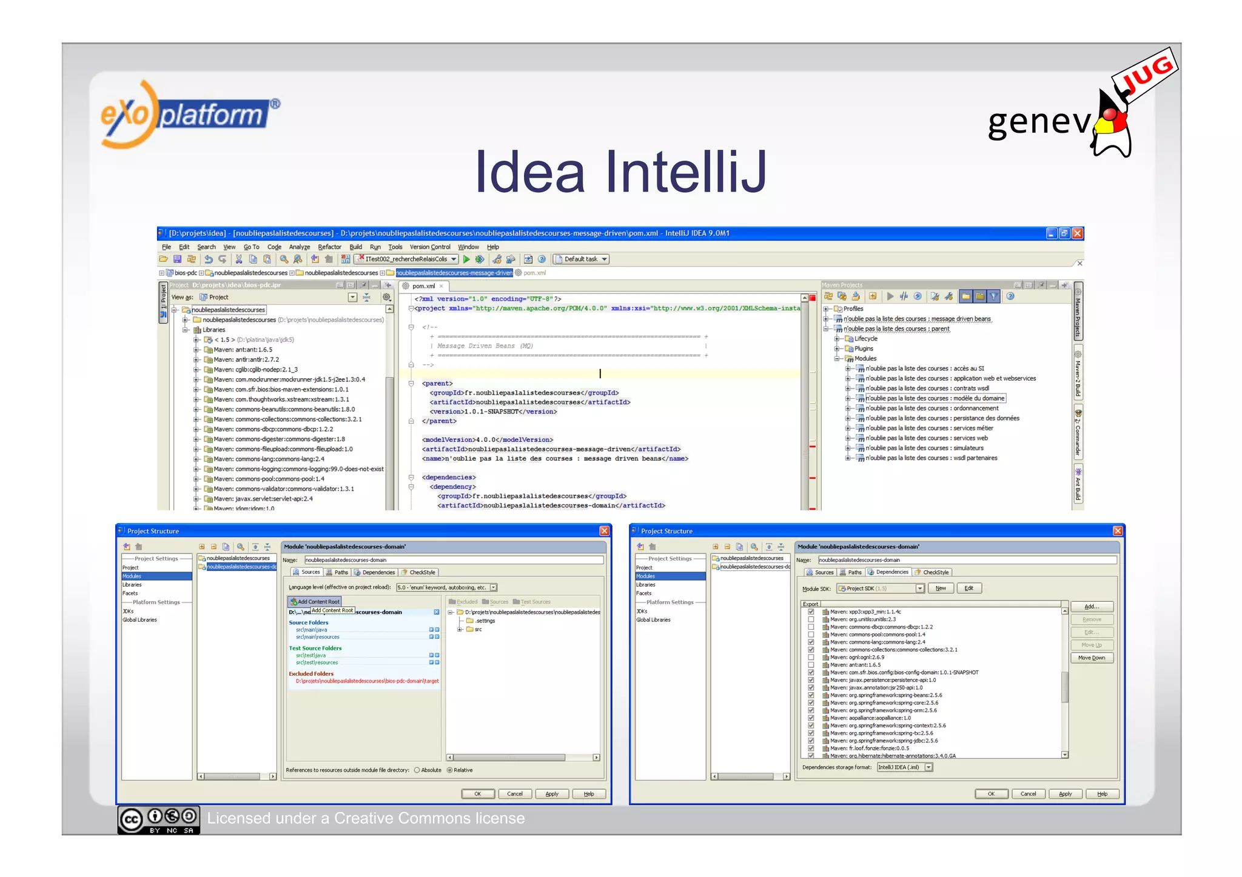This screenshot has width=1242, height=877.
Task: Toggle export checkbox for commons-lang:2.4
Action: click(811, 642)
